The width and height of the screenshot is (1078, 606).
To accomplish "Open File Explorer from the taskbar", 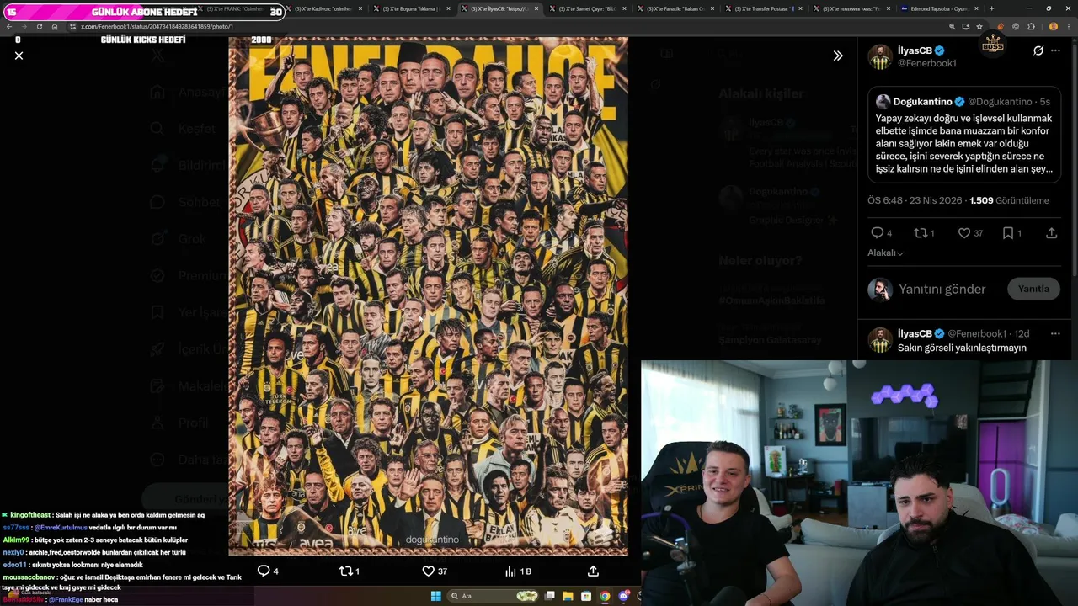I will pos(568,596).
